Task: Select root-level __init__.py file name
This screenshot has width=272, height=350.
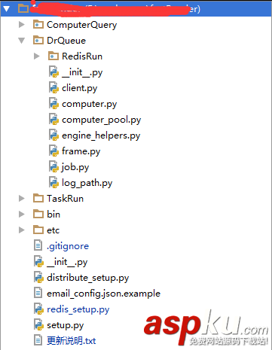Action: pos(67,262)
